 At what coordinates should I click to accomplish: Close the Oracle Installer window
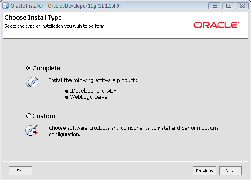242,6
